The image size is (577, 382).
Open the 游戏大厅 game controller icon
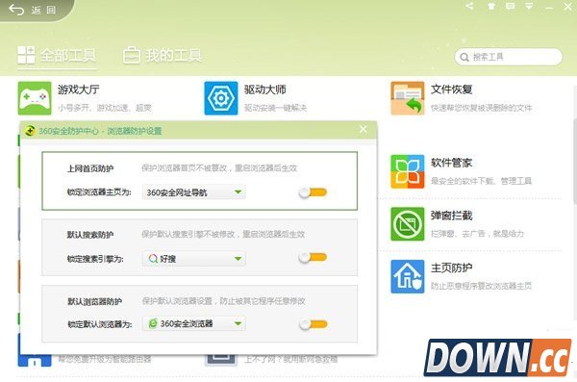(x=35, y=98)
